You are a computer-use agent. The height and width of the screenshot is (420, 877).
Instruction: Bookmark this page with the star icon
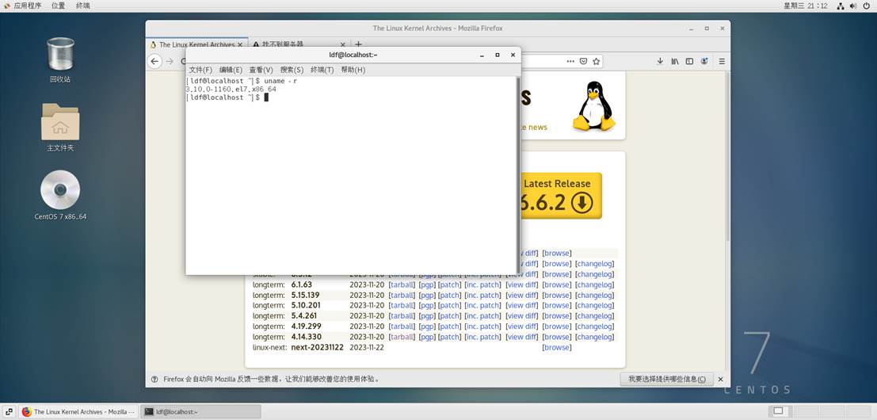click(597, 62)
